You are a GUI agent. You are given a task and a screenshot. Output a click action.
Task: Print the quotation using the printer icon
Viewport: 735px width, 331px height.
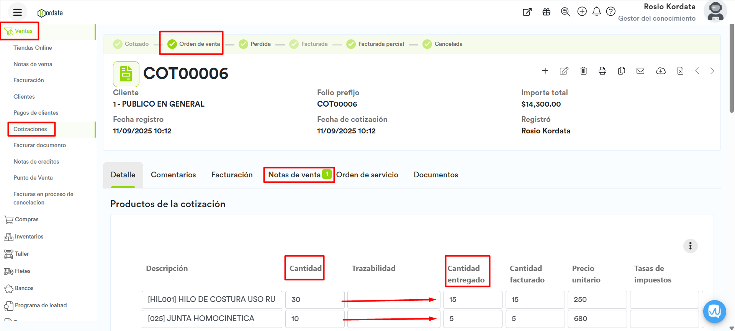[x=602, y=71]
